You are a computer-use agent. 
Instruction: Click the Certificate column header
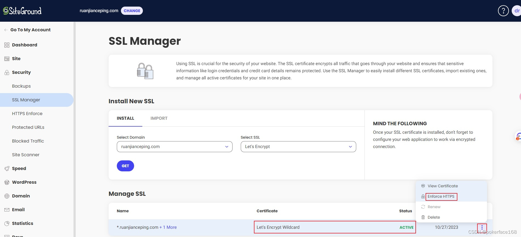tap(267, 211)
